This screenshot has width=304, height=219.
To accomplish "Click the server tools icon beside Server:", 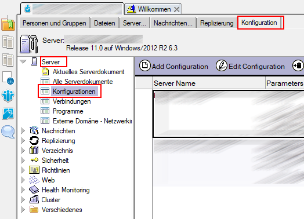I will click(29, 44).
